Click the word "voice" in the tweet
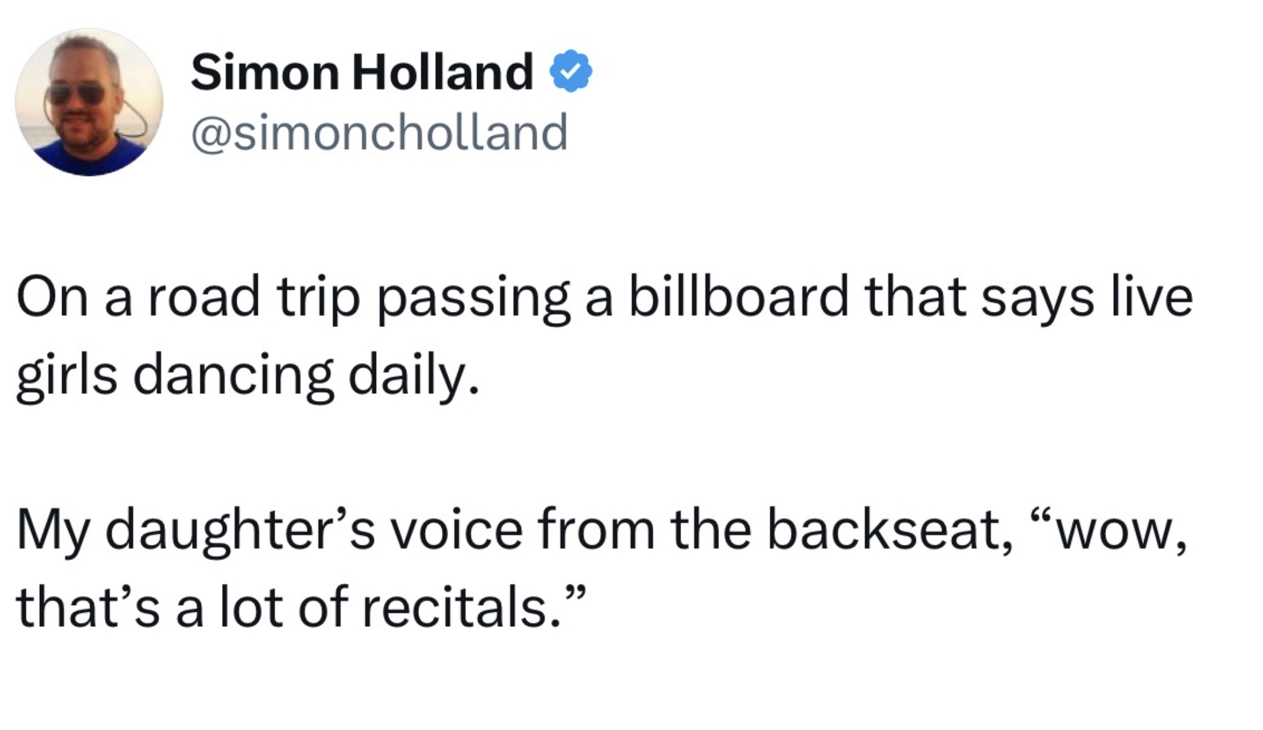The image size is (1263, 730). (456, 531)
